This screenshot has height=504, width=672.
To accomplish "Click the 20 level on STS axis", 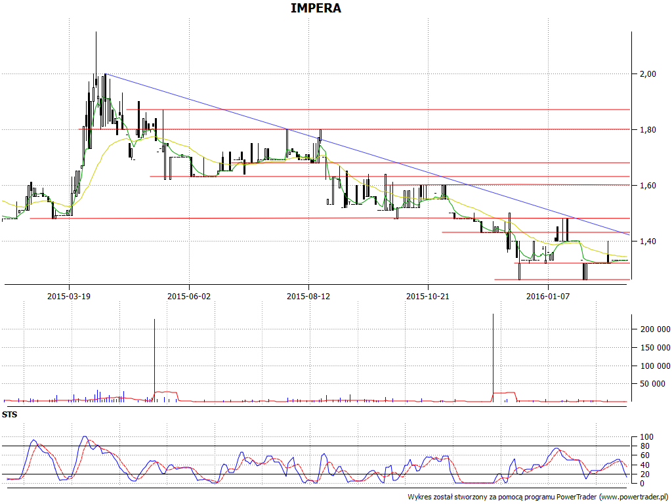I will [644, 474].
